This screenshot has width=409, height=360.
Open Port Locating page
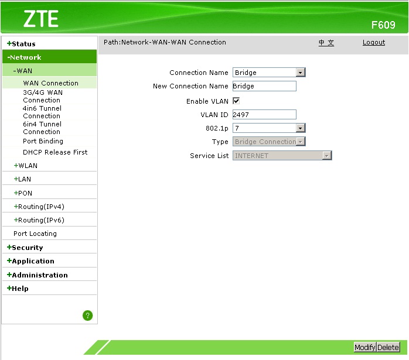click(35, 234)
